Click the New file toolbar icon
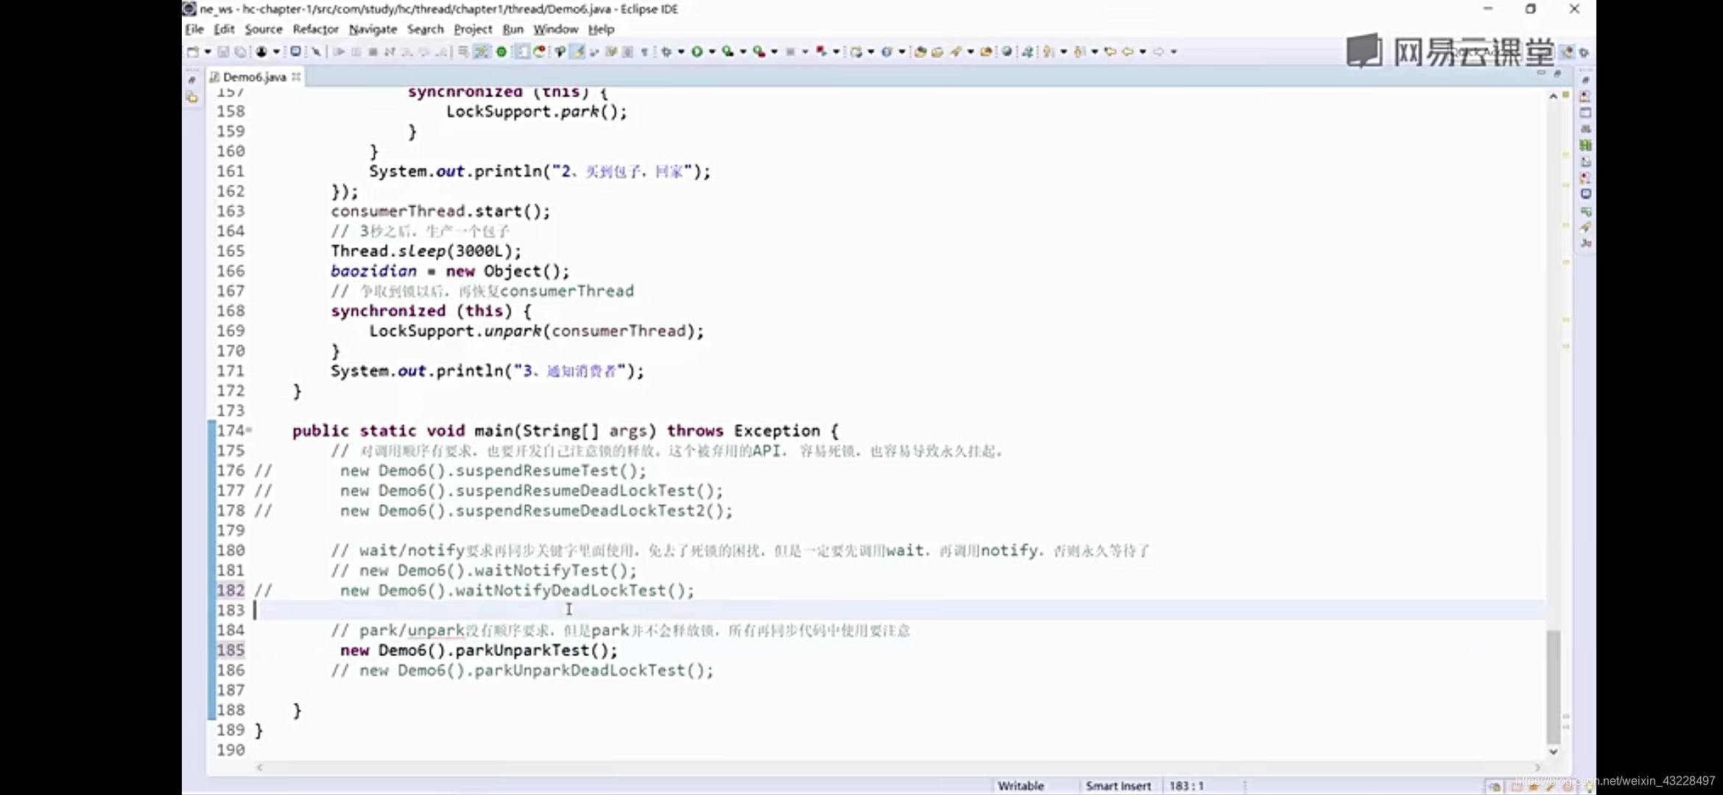 (x=193, y=52)
